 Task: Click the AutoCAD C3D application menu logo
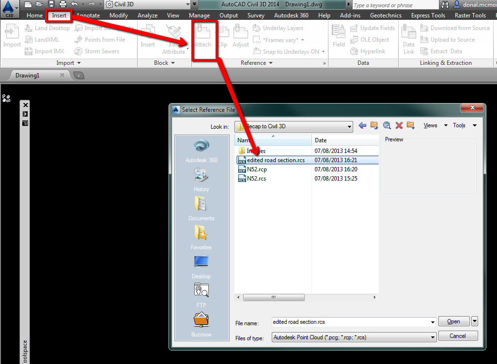click(9, 9)
